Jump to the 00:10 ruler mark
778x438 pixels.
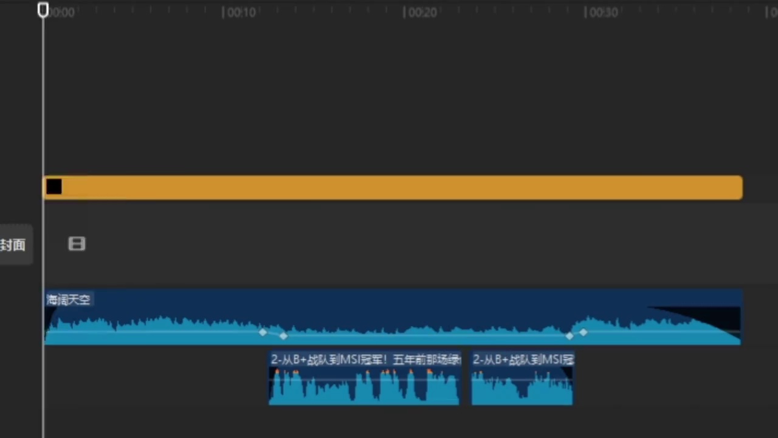239,13
